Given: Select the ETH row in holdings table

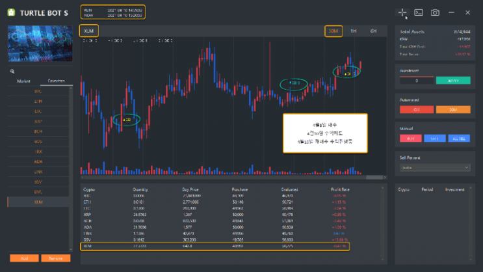Looking at the screenshot, I should 215,202.
